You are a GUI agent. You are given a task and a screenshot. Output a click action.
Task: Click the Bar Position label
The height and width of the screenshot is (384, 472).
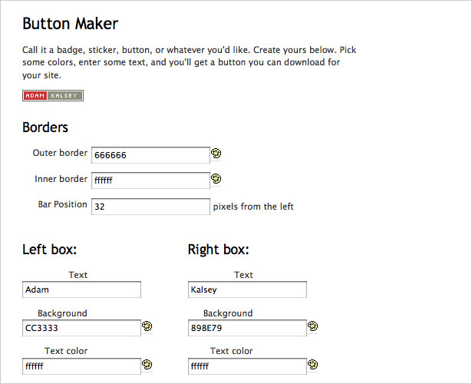(62, 204)
